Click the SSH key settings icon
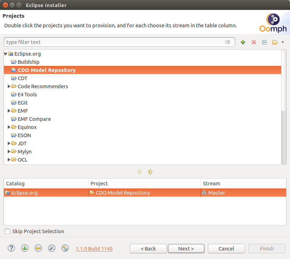Screen dimensions: 290x259 38,248
